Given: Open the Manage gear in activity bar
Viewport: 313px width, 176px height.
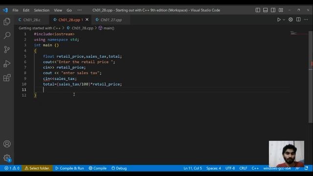Looking at the screenshot, I should pos(7,158).
